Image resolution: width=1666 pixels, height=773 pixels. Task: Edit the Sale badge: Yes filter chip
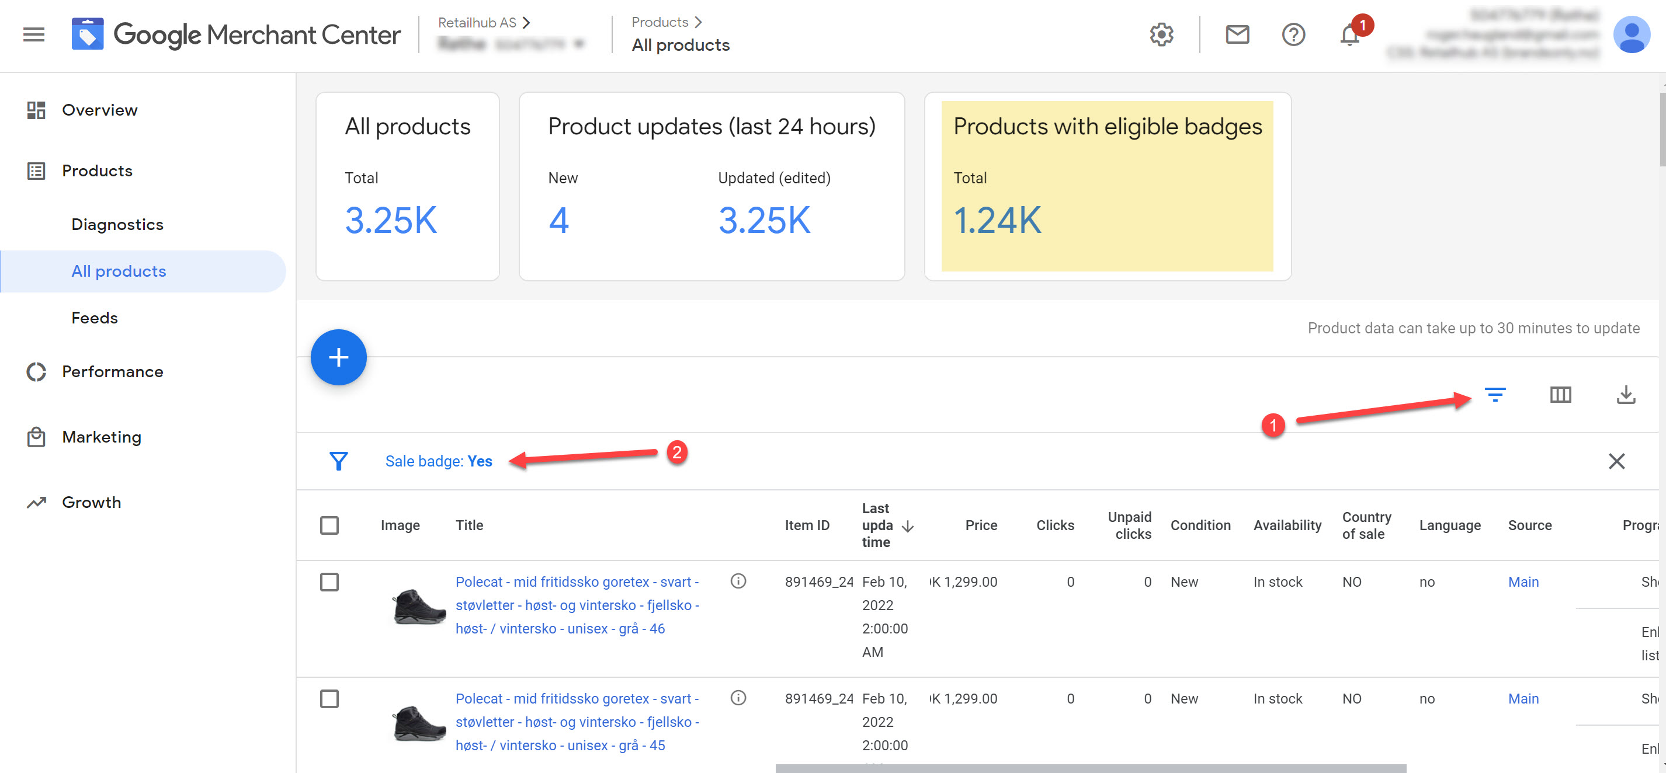[x=439, y=461]
